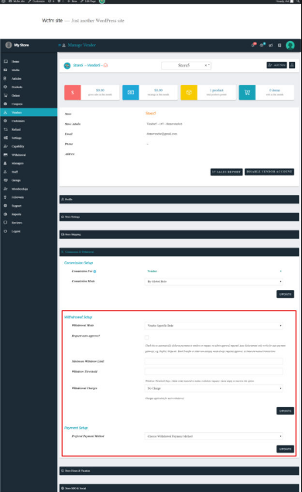Open Media in the sidebar
302x492 pixels.
(15, 70)
